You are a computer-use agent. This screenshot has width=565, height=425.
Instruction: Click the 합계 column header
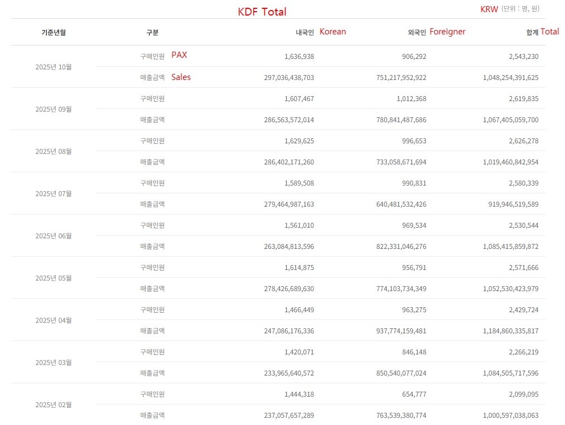click(x=532, y=33)
